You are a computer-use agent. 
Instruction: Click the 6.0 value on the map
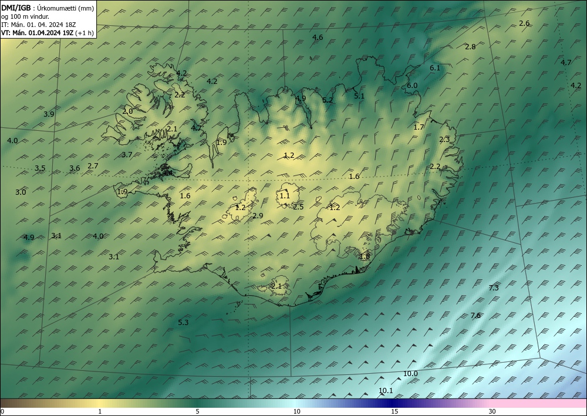[x=412, y=85]
